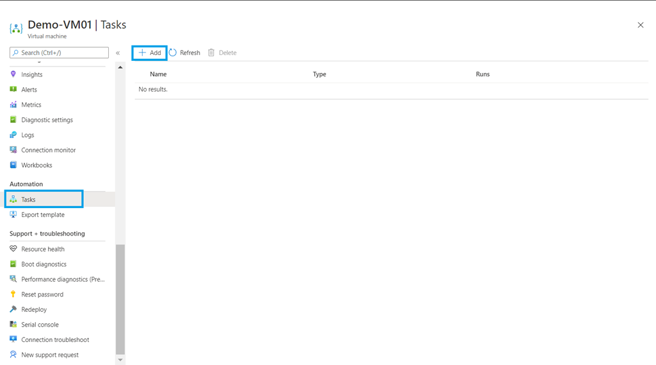Sort by the Type column header
The image size is (656, 365).
click(x=320, y=74)
